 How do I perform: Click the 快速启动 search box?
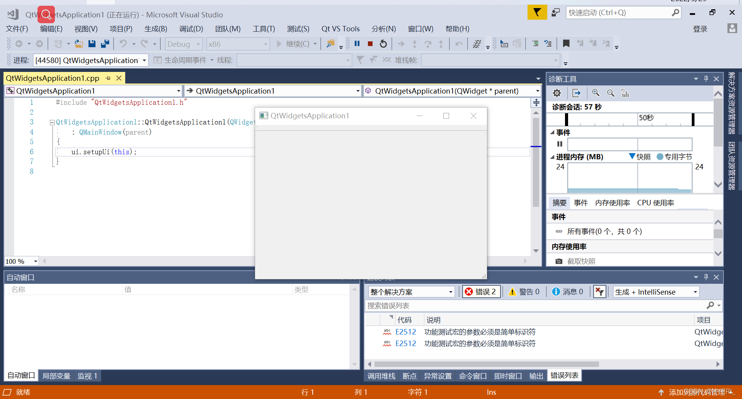(623, 13)
